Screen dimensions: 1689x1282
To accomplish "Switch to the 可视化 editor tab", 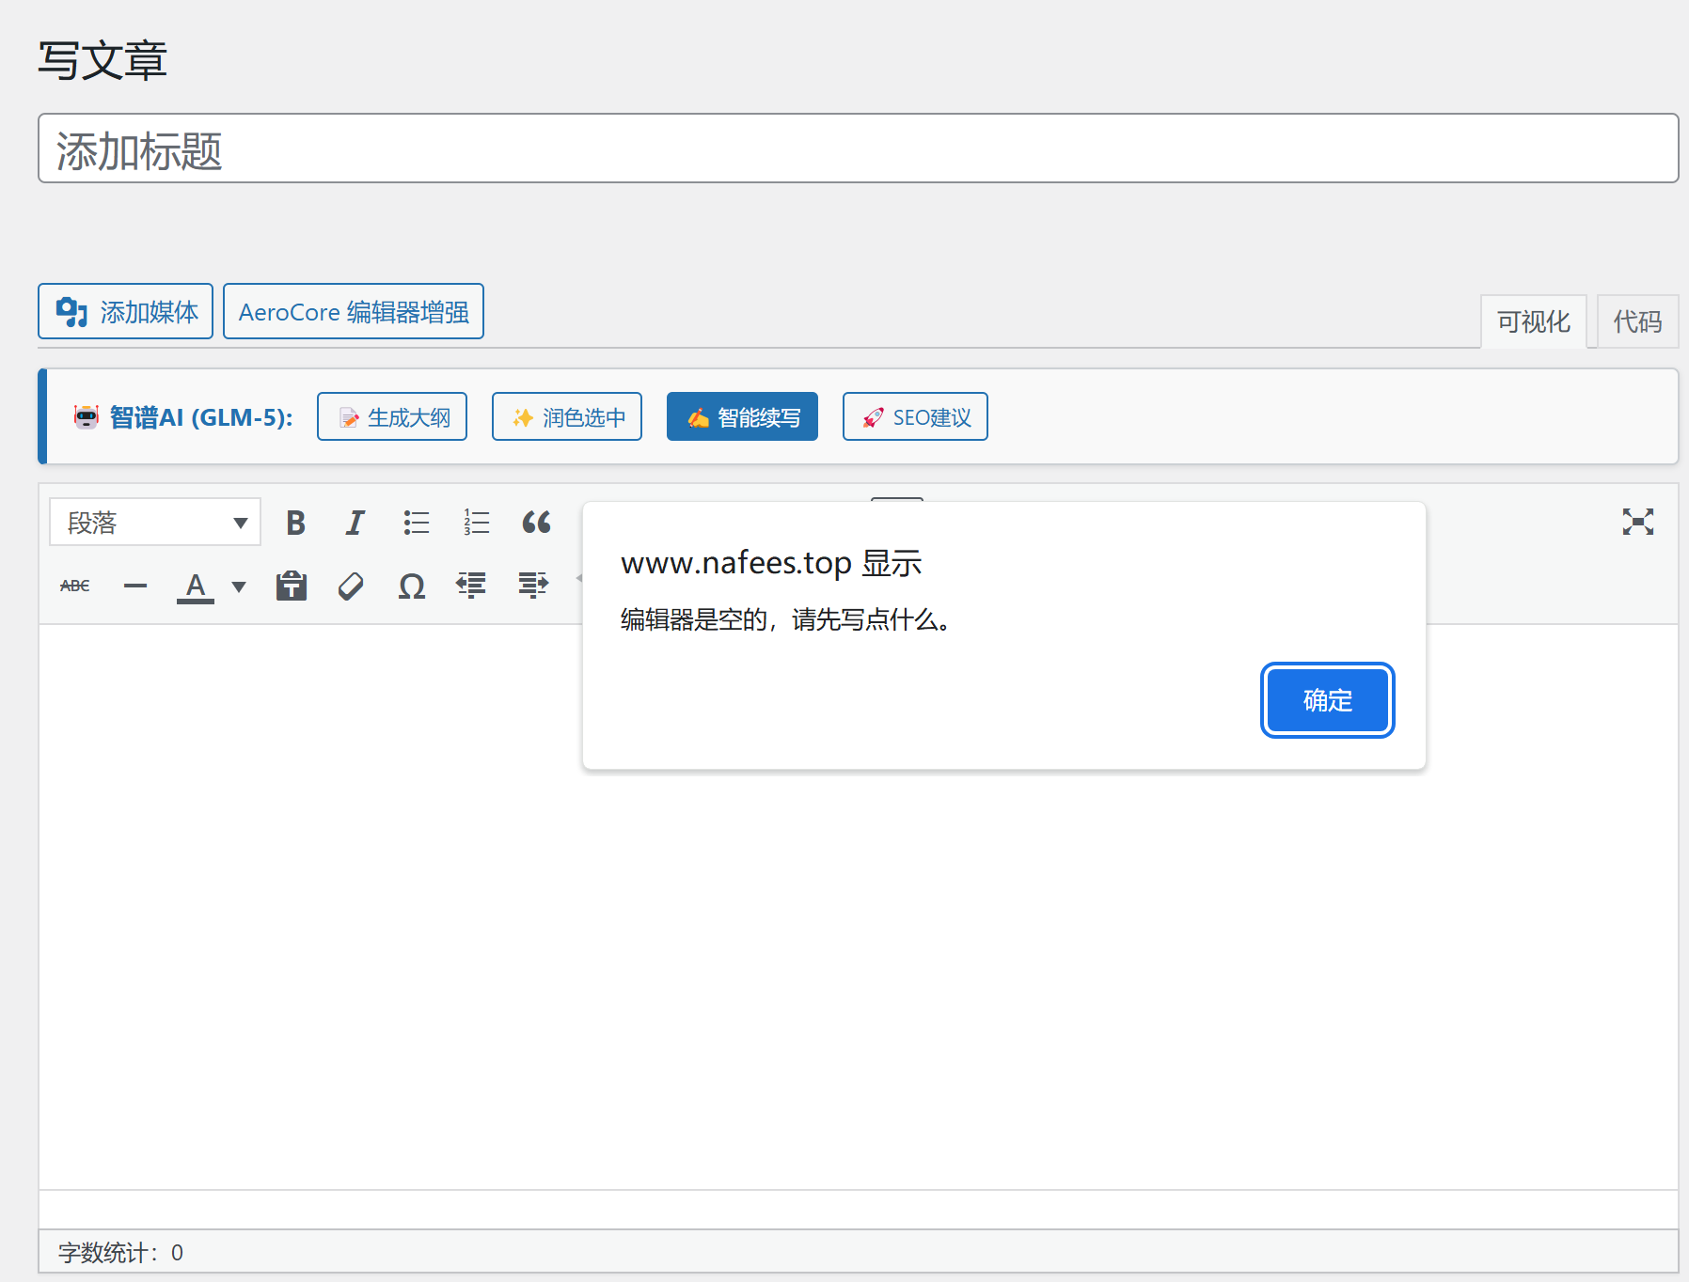I will coord(1533,322).
